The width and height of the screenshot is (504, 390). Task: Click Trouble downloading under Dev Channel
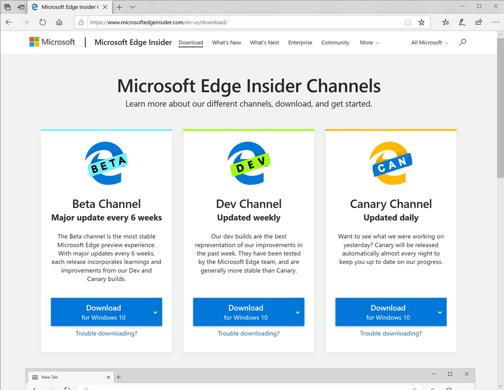click(249, 333)
